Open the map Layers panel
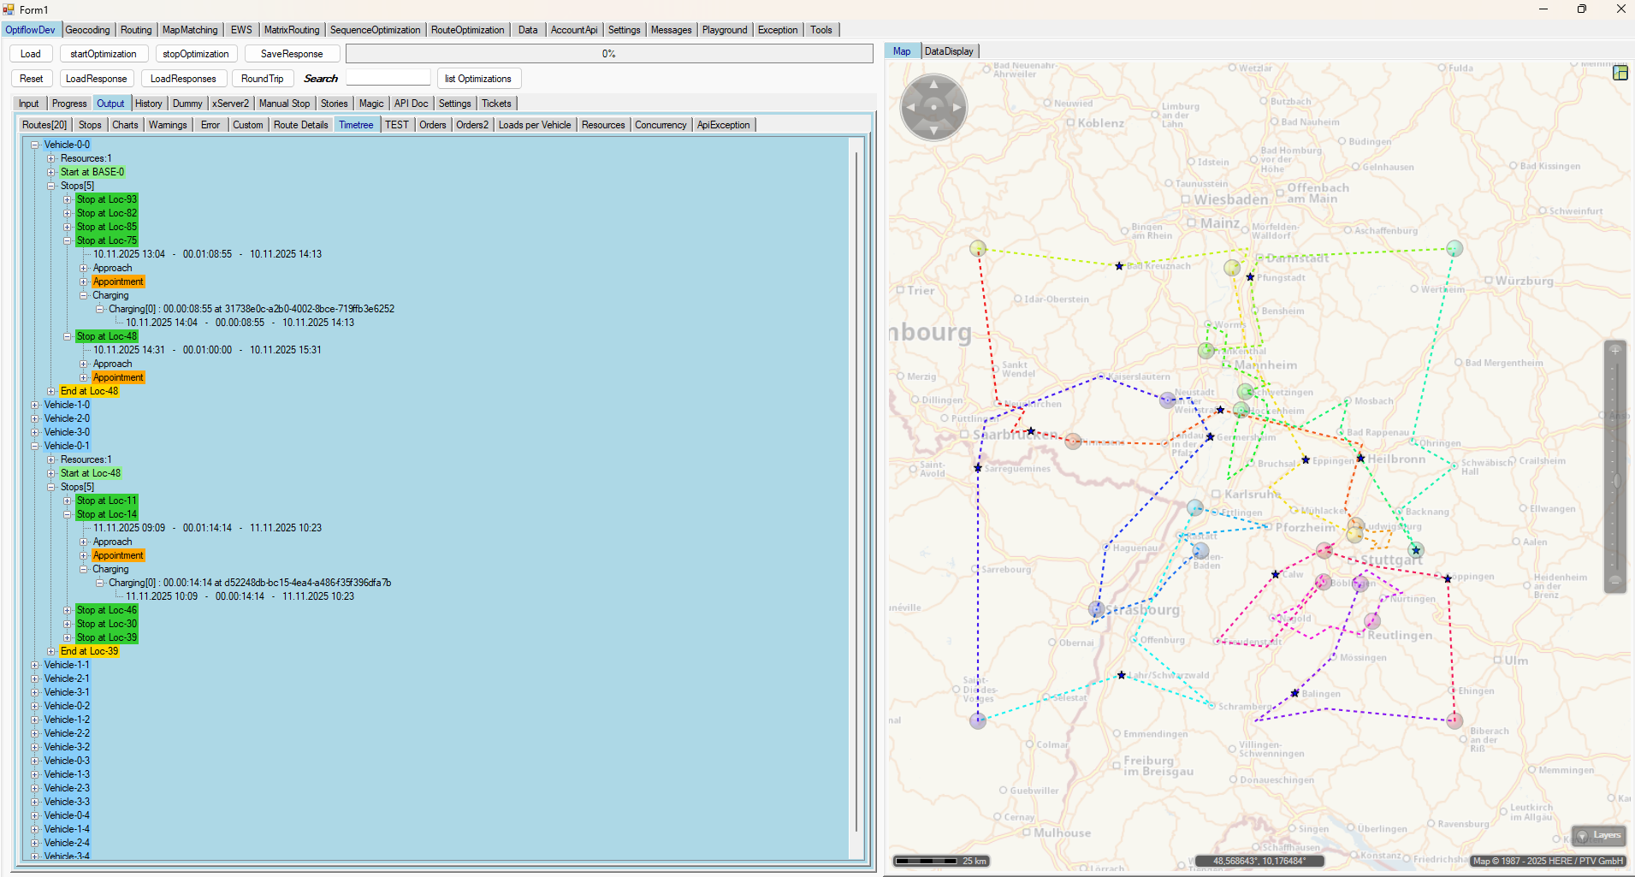The image size is (1635, 877). coord(1599,835)
